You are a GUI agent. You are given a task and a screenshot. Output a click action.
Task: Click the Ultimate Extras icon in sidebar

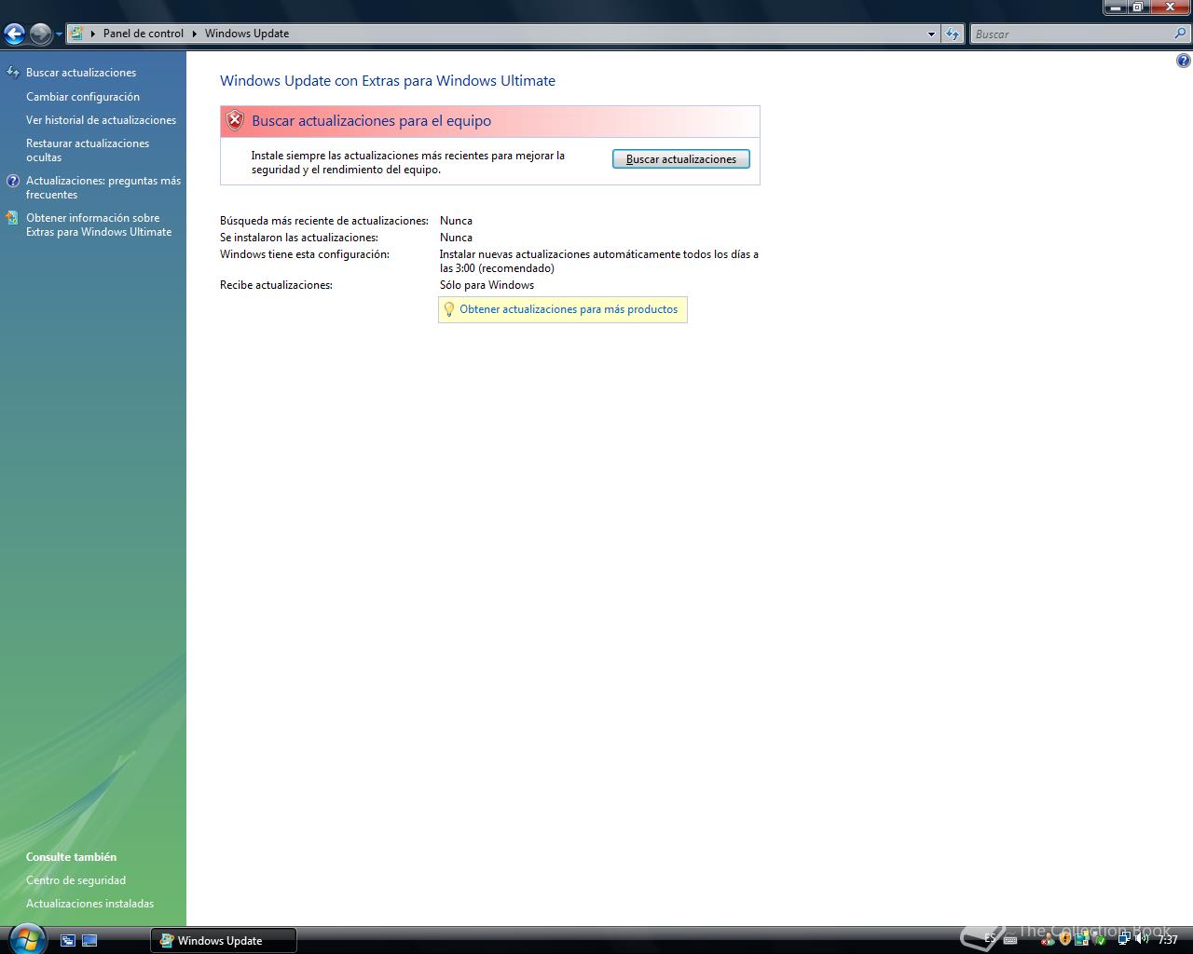(x=12, y=218)
